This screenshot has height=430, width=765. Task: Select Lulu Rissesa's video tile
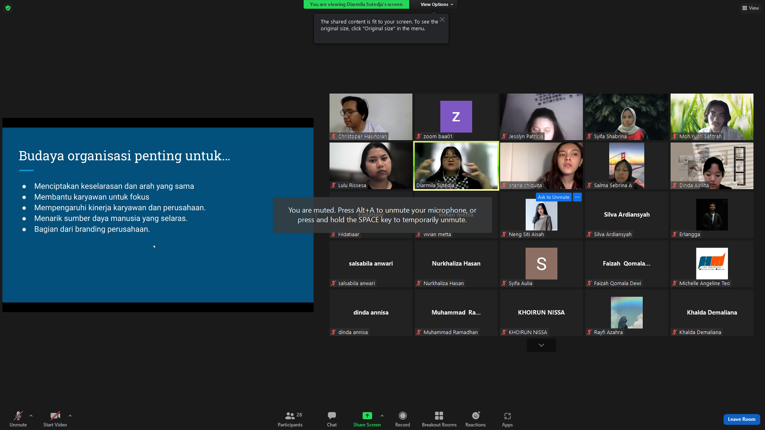click(x=371, y=166)
